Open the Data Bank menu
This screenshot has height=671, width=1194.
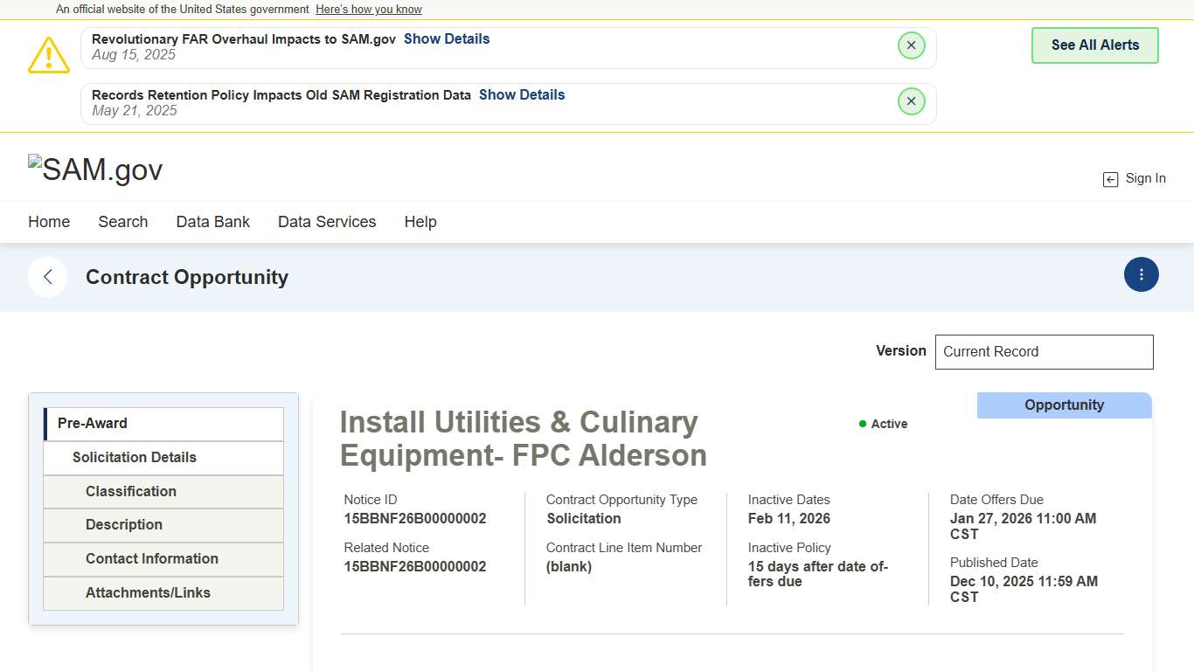pyautogui.click(x=212, y=222)
